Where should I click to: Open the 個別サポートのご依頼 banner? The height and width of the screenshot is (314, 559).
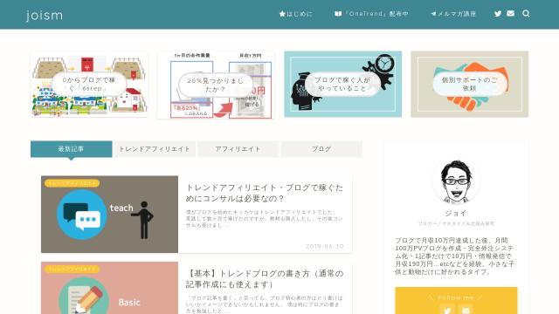pyautogui.click(x=470, y=84)
